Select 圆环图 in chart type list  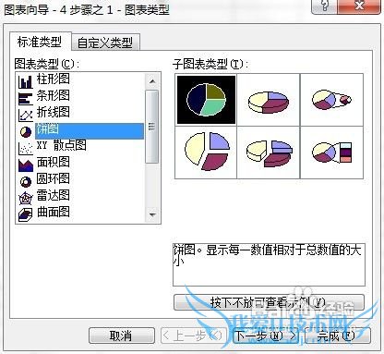(x=54, y=178)
